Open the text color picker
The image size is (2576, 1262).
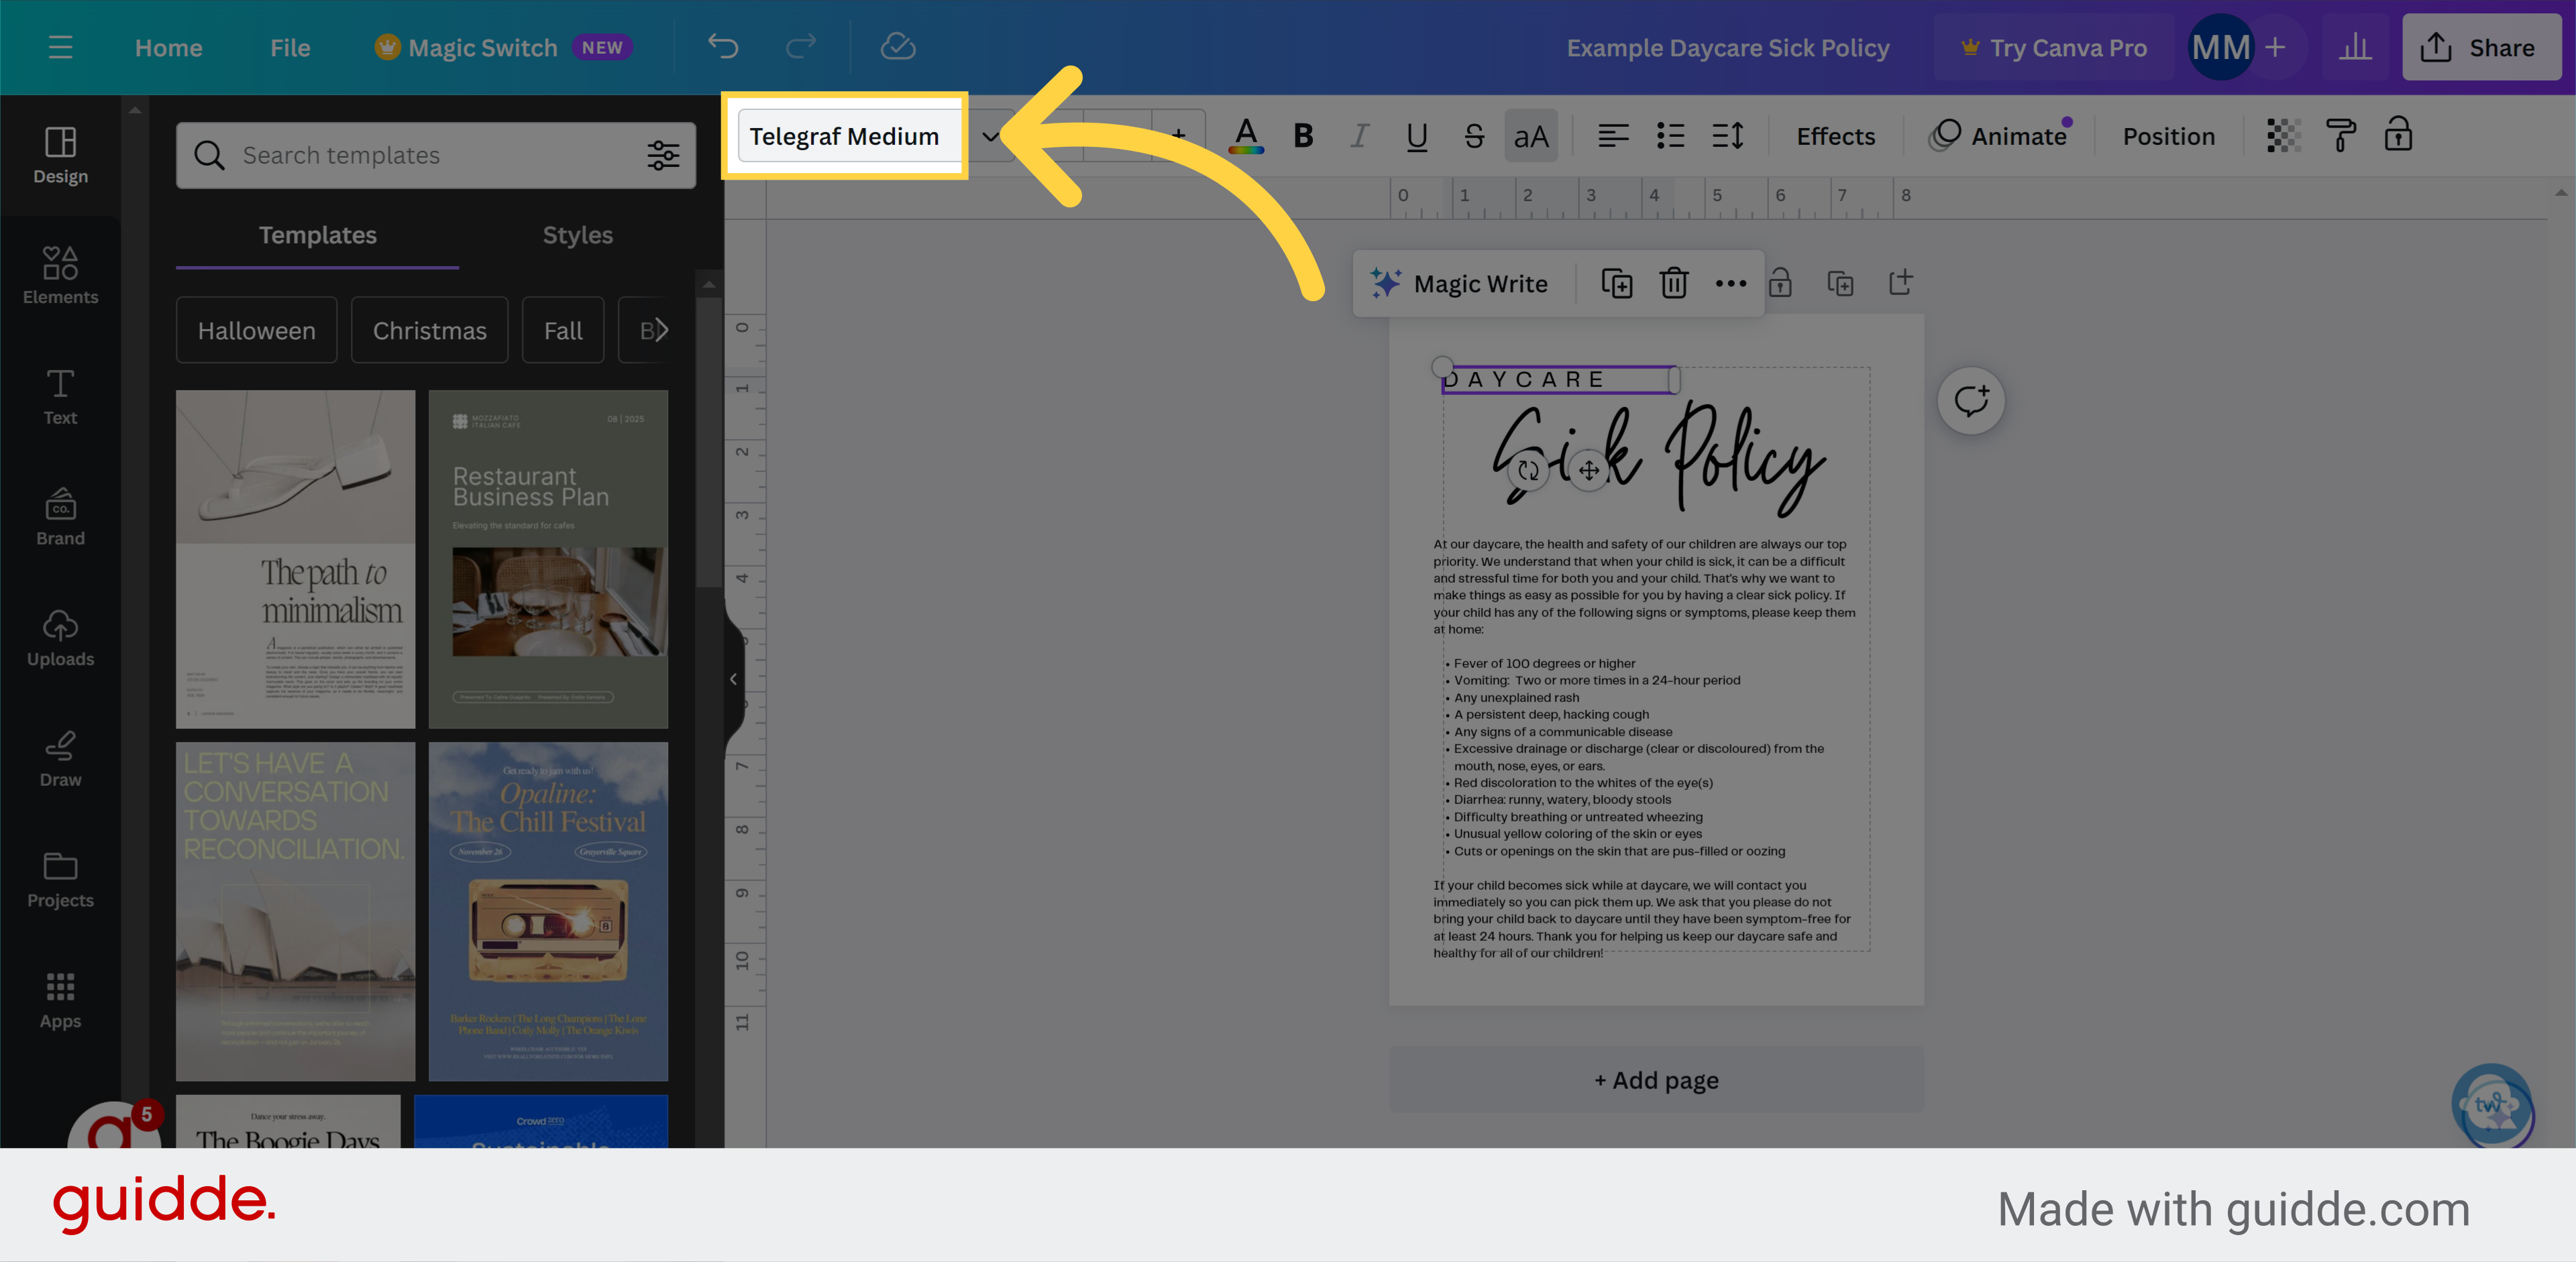click(1245, 136)
